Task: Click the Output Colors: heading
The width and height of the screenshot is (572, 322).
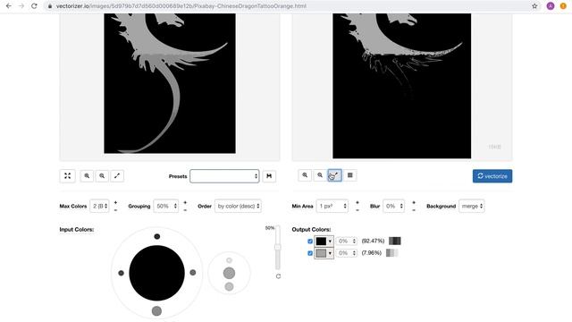Action: pos(311,229)
